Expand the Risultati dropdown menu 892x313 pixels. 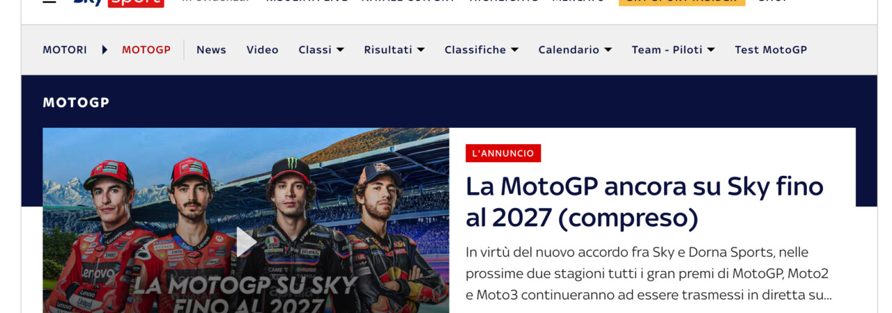coord(394,49)
